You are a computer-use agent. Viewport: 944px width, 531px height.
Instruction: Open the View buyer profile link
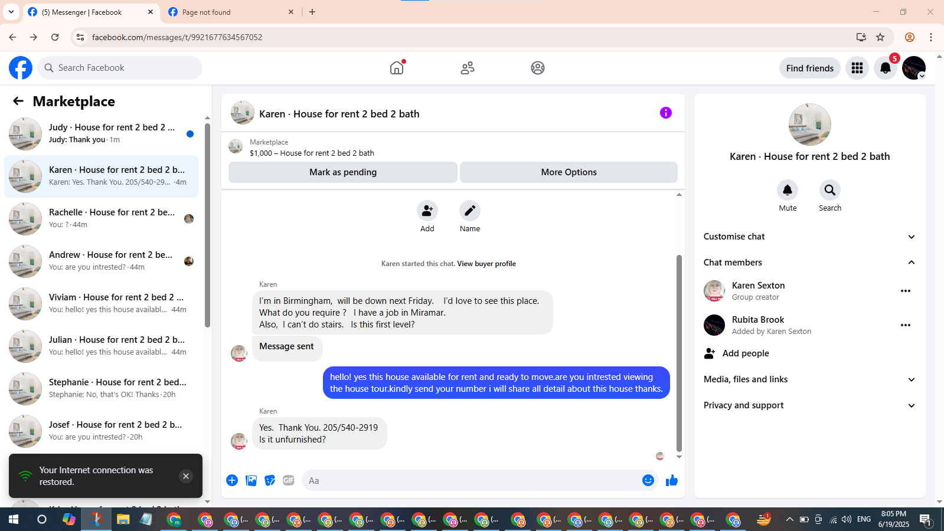pyautogui.click(x=486, y=264)
